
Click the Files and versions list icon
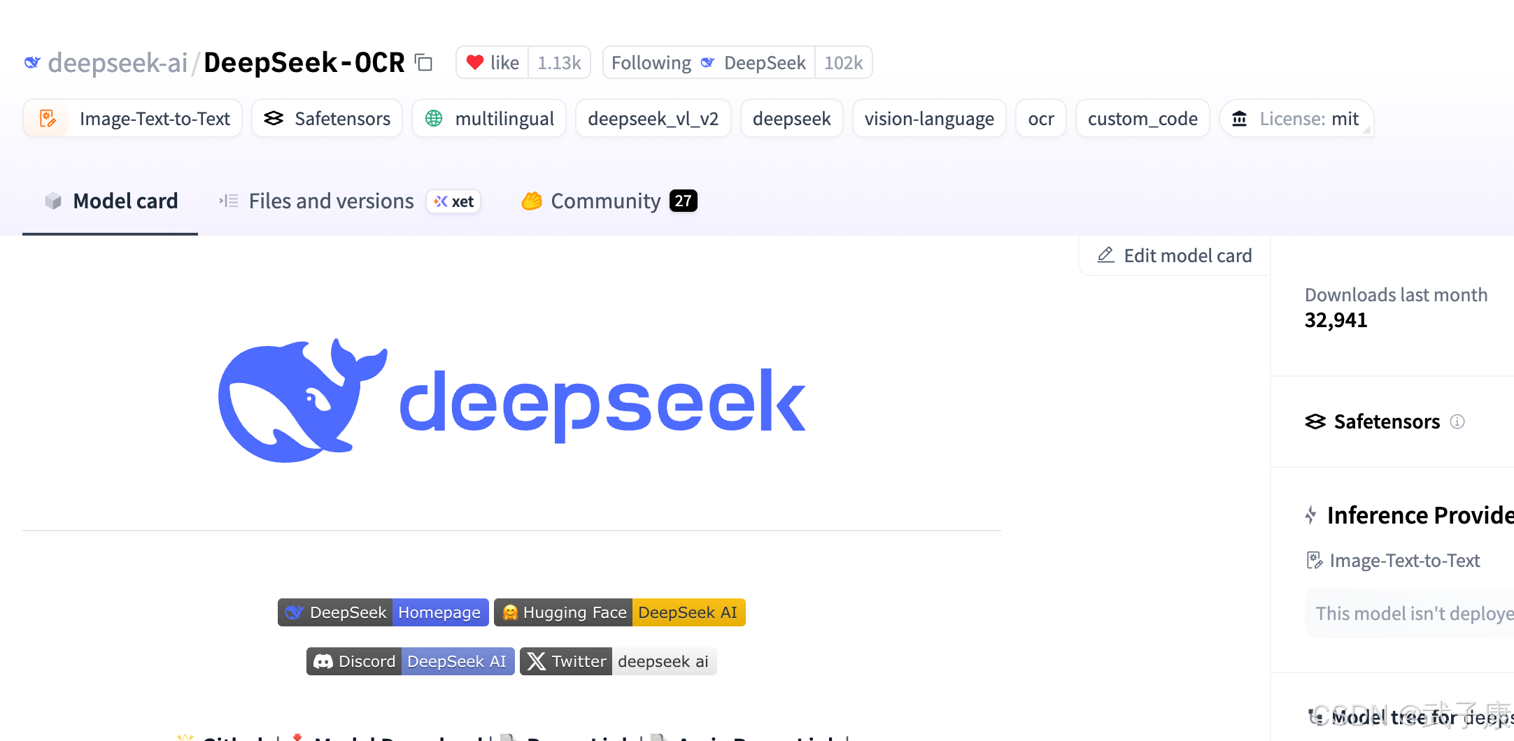(229, 201)
